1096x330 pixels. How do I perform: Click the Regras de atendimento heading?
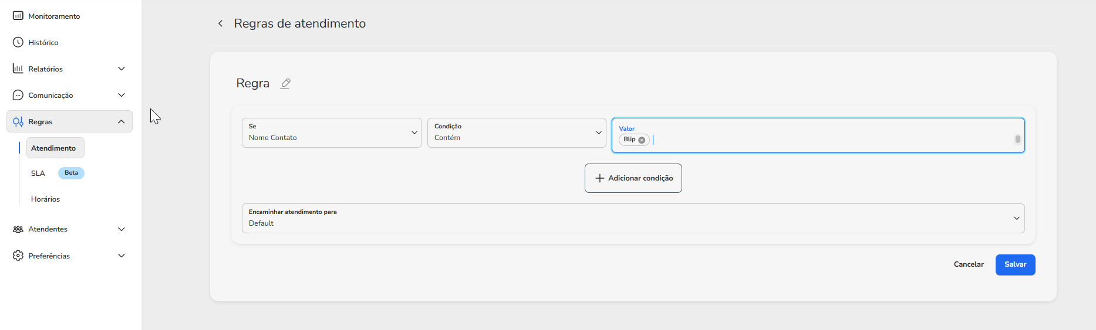point(300,23)
